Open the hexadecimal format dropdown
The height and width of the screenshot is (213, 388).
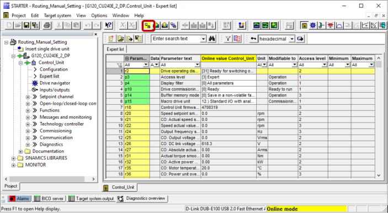tap(292, 39)
